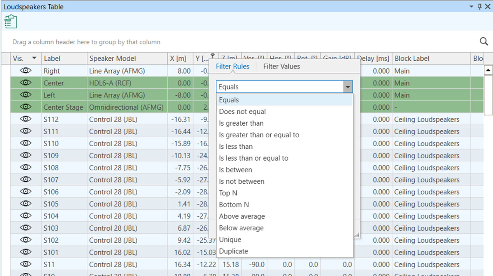
Task: Choose Is less than or equal to
Action: 284,158
